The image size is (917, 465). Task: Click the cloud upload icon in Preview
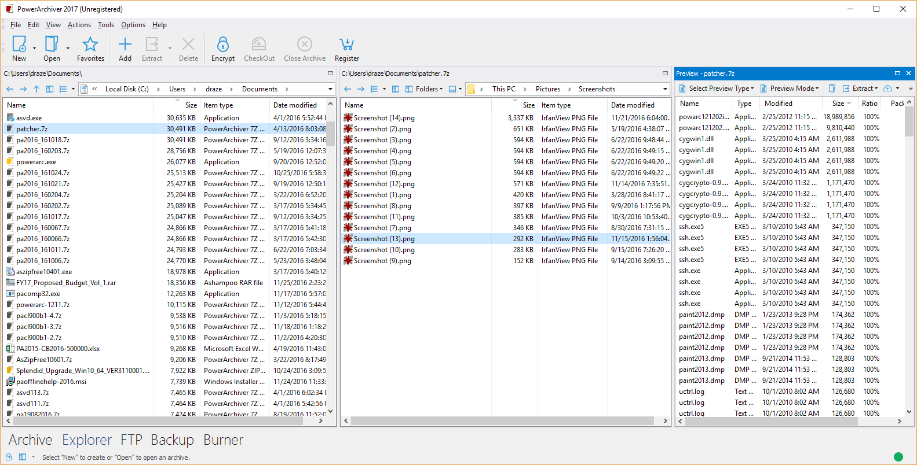[x=887, y=88]
